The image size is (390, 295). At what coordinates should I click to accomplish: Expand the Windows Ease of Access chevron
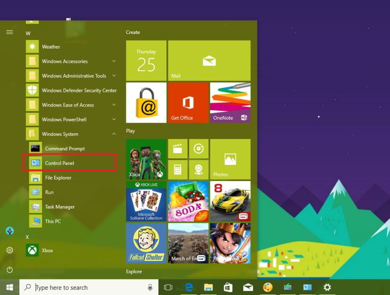click(114, 105)
